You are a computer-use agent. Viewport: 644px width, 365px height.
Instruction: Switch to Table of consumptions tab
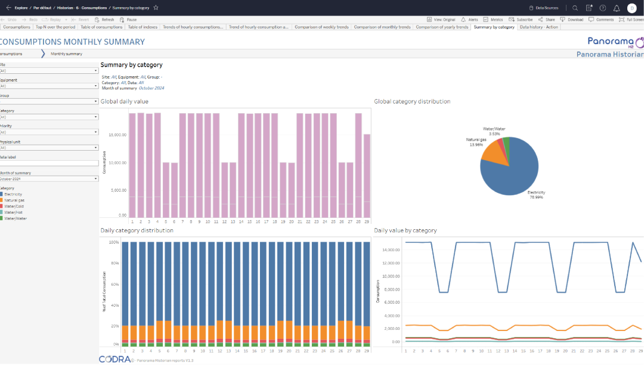[x=101, y=27]
